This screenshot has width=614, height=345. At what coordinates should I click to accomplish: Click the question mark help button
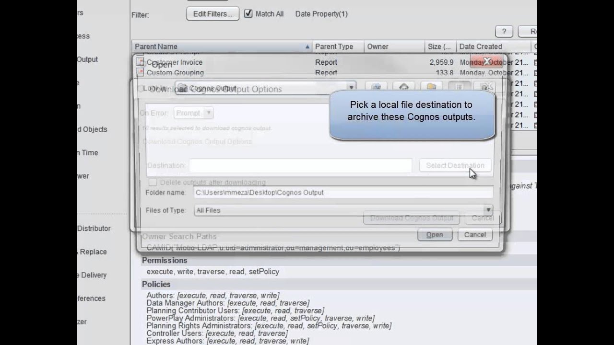point(504,31)
